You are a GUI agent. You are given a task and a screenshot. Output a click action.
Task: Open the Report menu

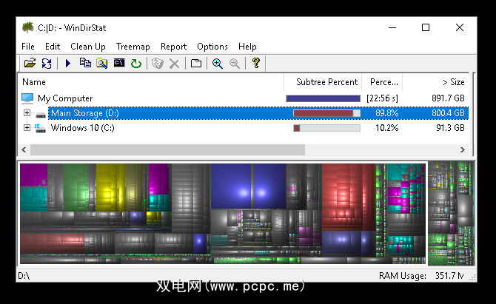pos(174,47)
